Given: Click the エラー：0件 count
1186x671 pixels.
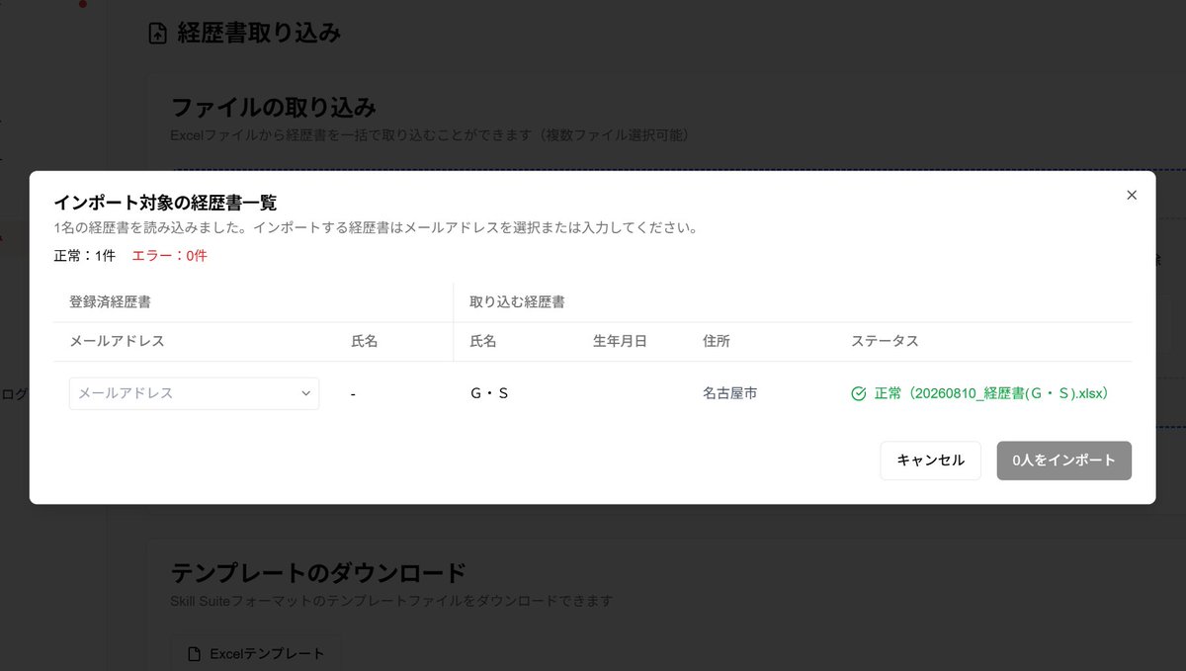Looking at the screenshot, I should click(169, 256).
